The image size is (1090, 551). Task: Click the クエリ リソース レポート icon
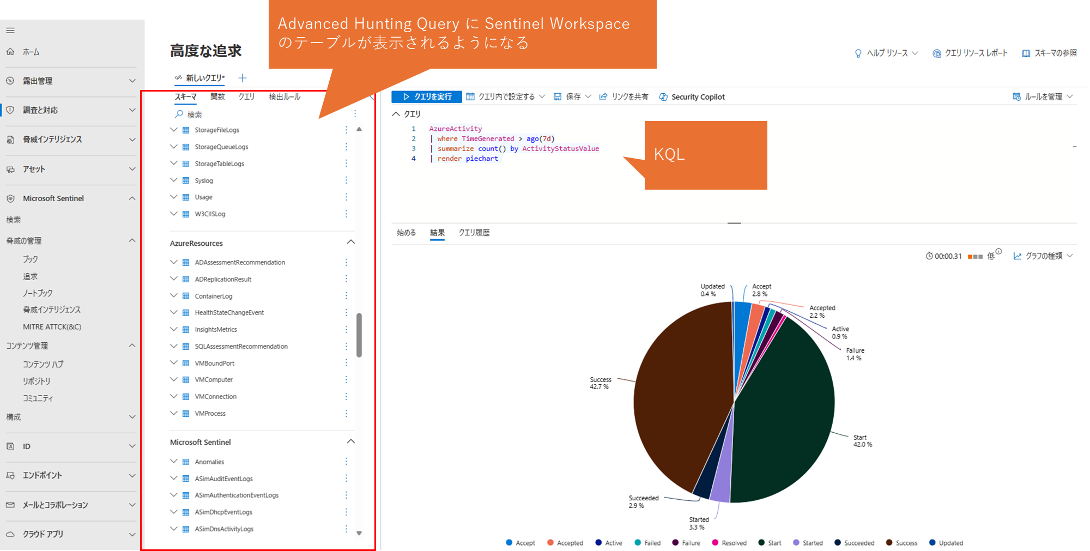point(937,53)
